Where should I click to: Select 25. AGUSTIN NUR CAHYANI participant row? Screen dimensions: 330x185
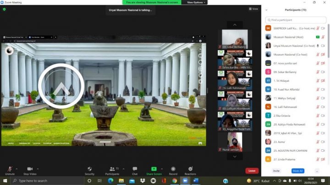tap(296, 151)
